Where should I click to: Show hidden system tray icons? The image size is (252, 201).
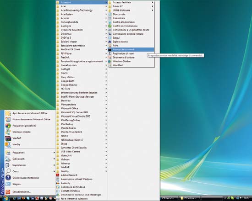tap(225, 198)
